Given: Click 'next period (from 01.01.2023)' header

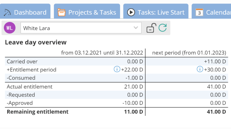Looking at the screenshot, I should coord(189,53).
